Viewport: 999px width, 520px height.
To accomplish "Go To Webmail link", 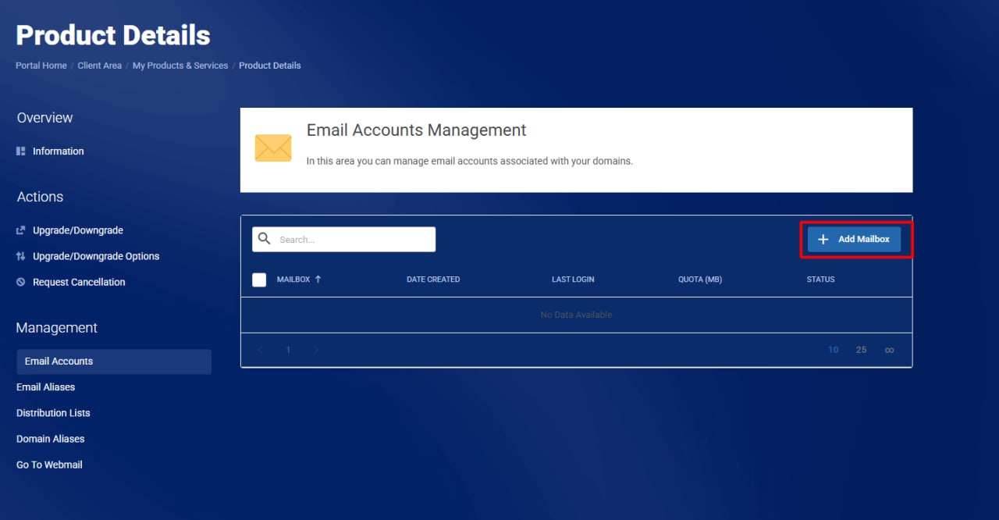I will pos(49,465).
